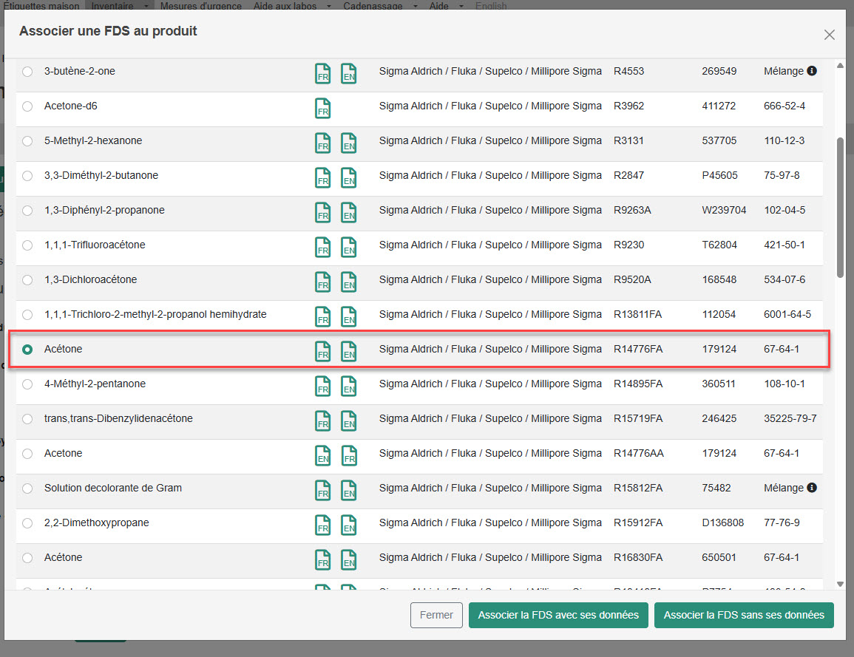854x657 pixels.
Task: Open FR sheet for trans,trans-Dibenzylidenacétone
Action: [x=322, y=421]
